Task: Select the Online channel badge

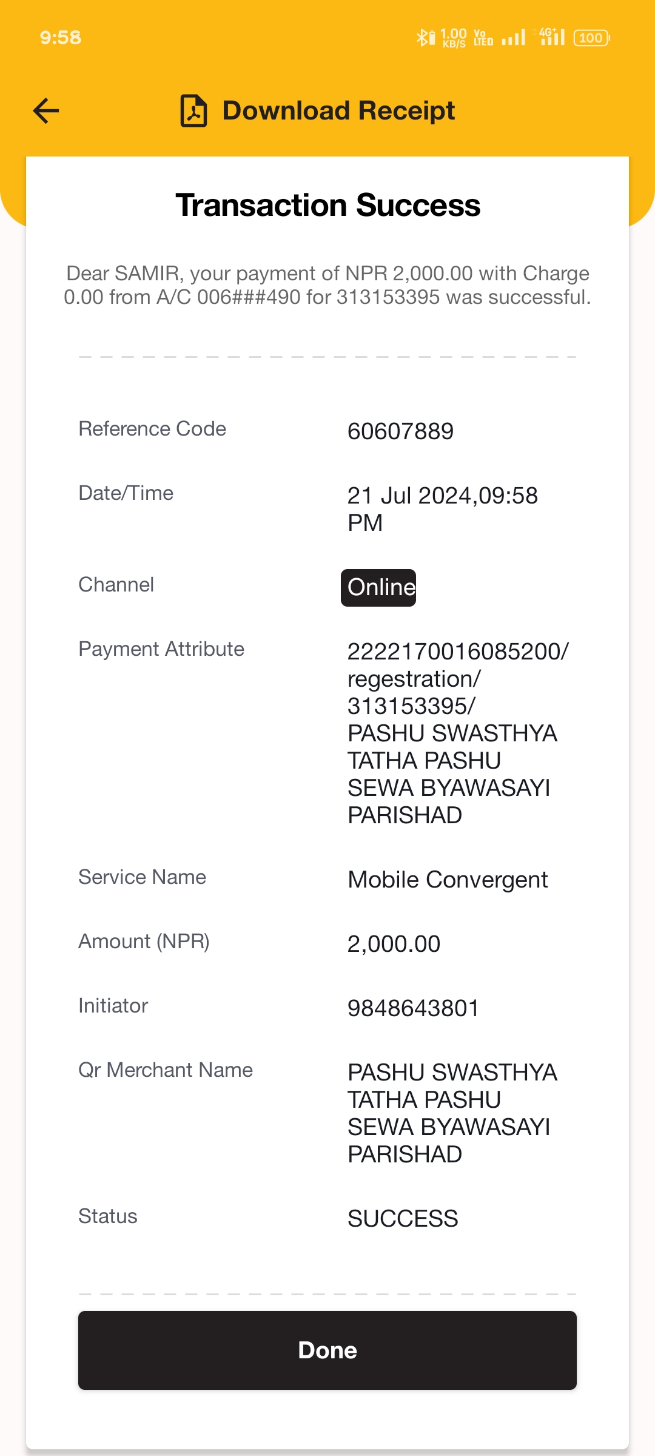Action: click(378, 587)
